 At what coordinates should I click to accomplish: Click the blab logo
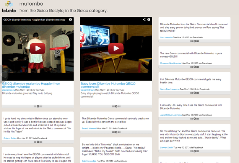click(9, 7)
